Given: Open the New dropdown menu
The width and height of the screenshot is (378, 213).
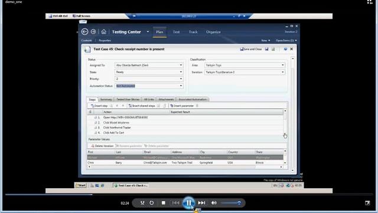Looking at the screenshot, I should click(266, 40).
